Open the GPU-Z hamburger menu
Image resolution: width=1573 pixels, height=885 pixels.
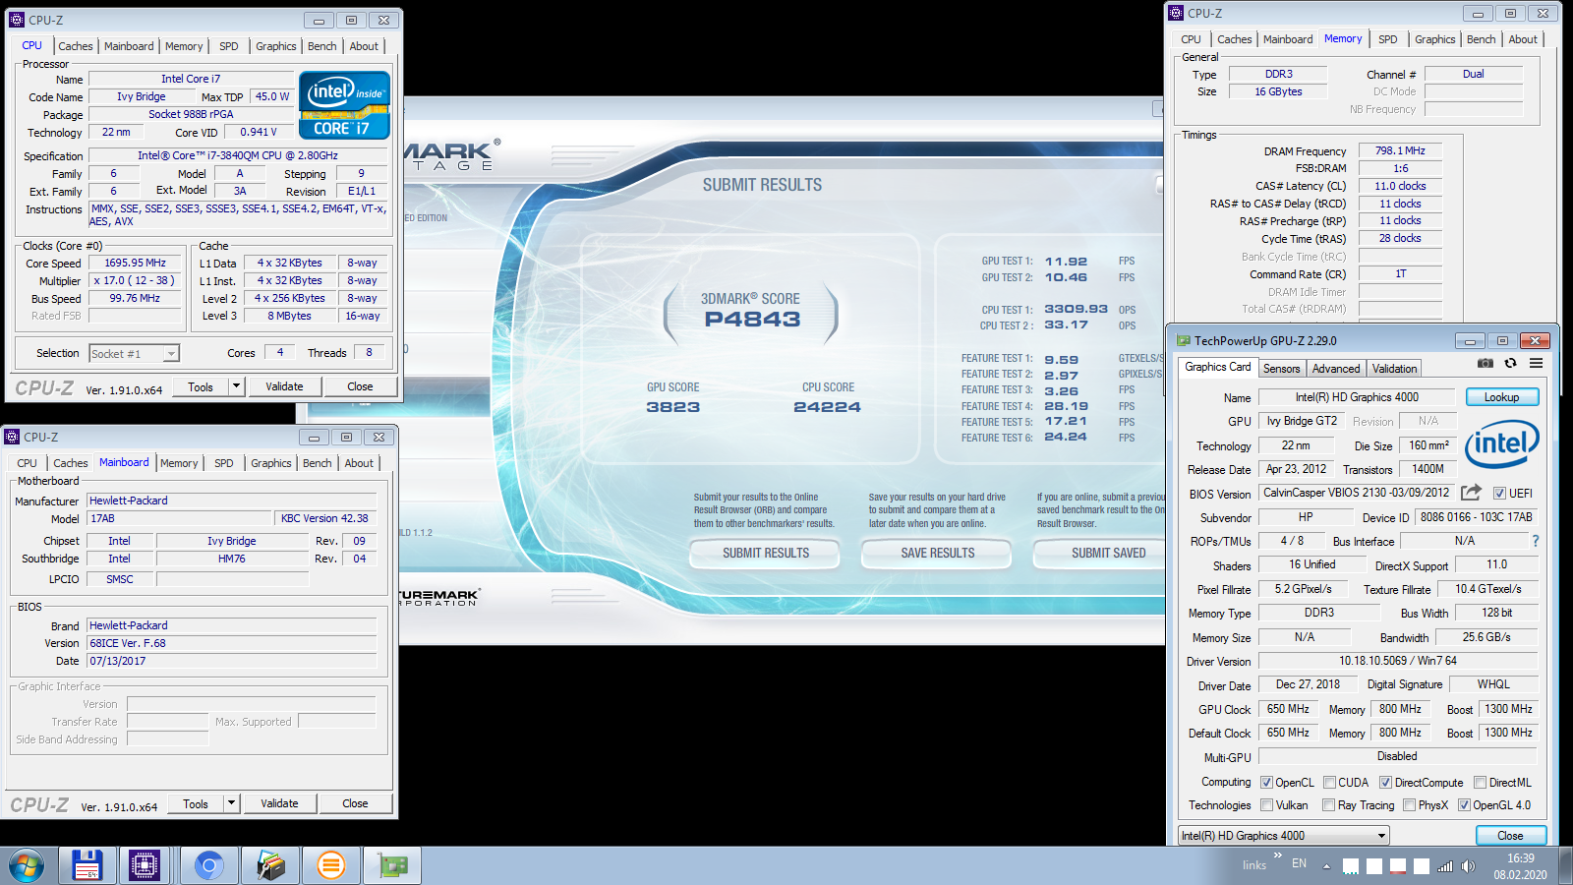click(x=1536, y=363)
